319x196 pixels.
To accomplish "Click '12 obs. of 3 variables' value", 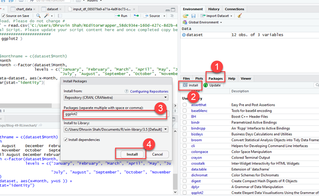I will (257, 35).
